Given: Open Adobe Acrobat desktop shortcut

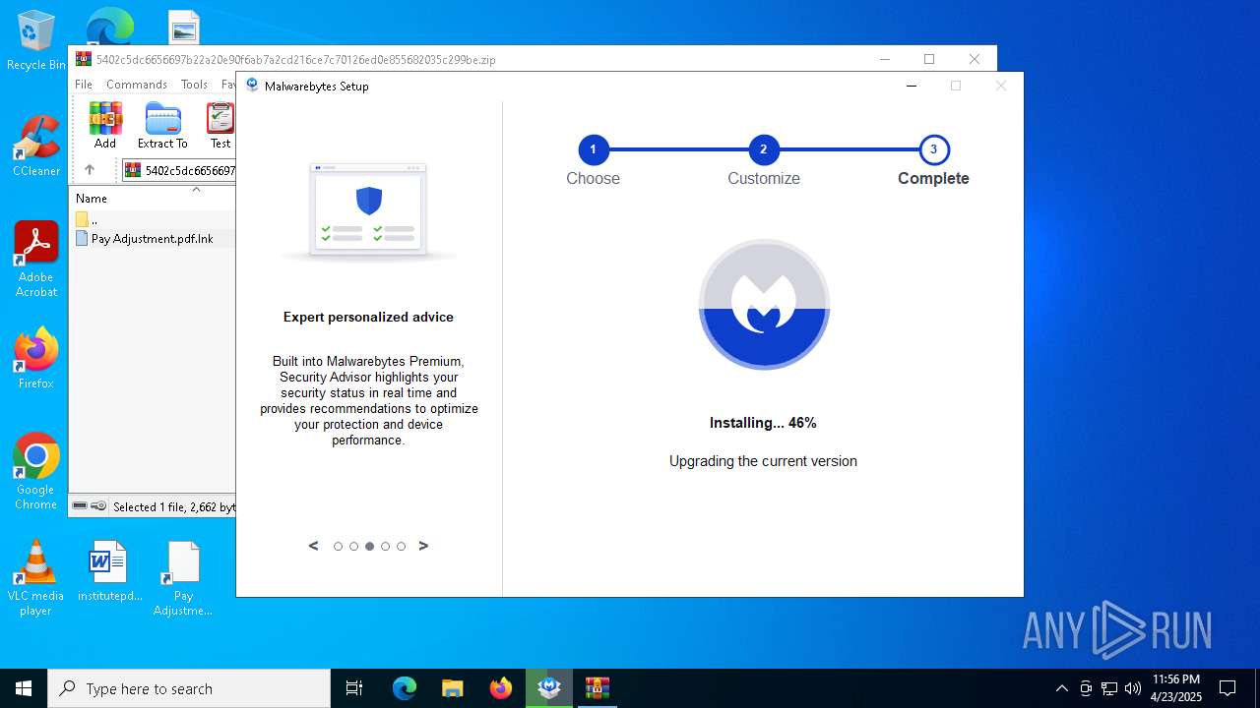Looking at the screenshot, I should (x=36, y=260).
